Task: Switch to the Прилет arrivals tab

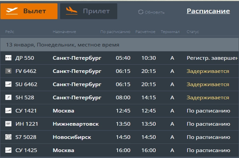Action: click(x=89, y=11)
